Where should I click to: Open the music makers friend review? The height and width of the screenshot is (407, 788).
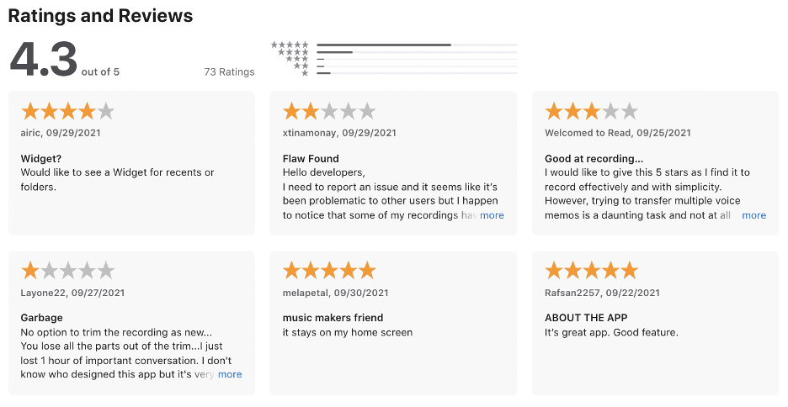coord(333,318)
